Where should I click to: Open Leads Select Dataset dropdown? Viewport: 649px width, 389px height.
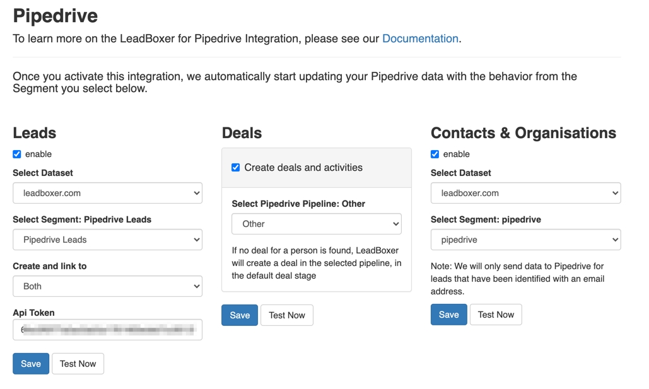coord(107,193)
